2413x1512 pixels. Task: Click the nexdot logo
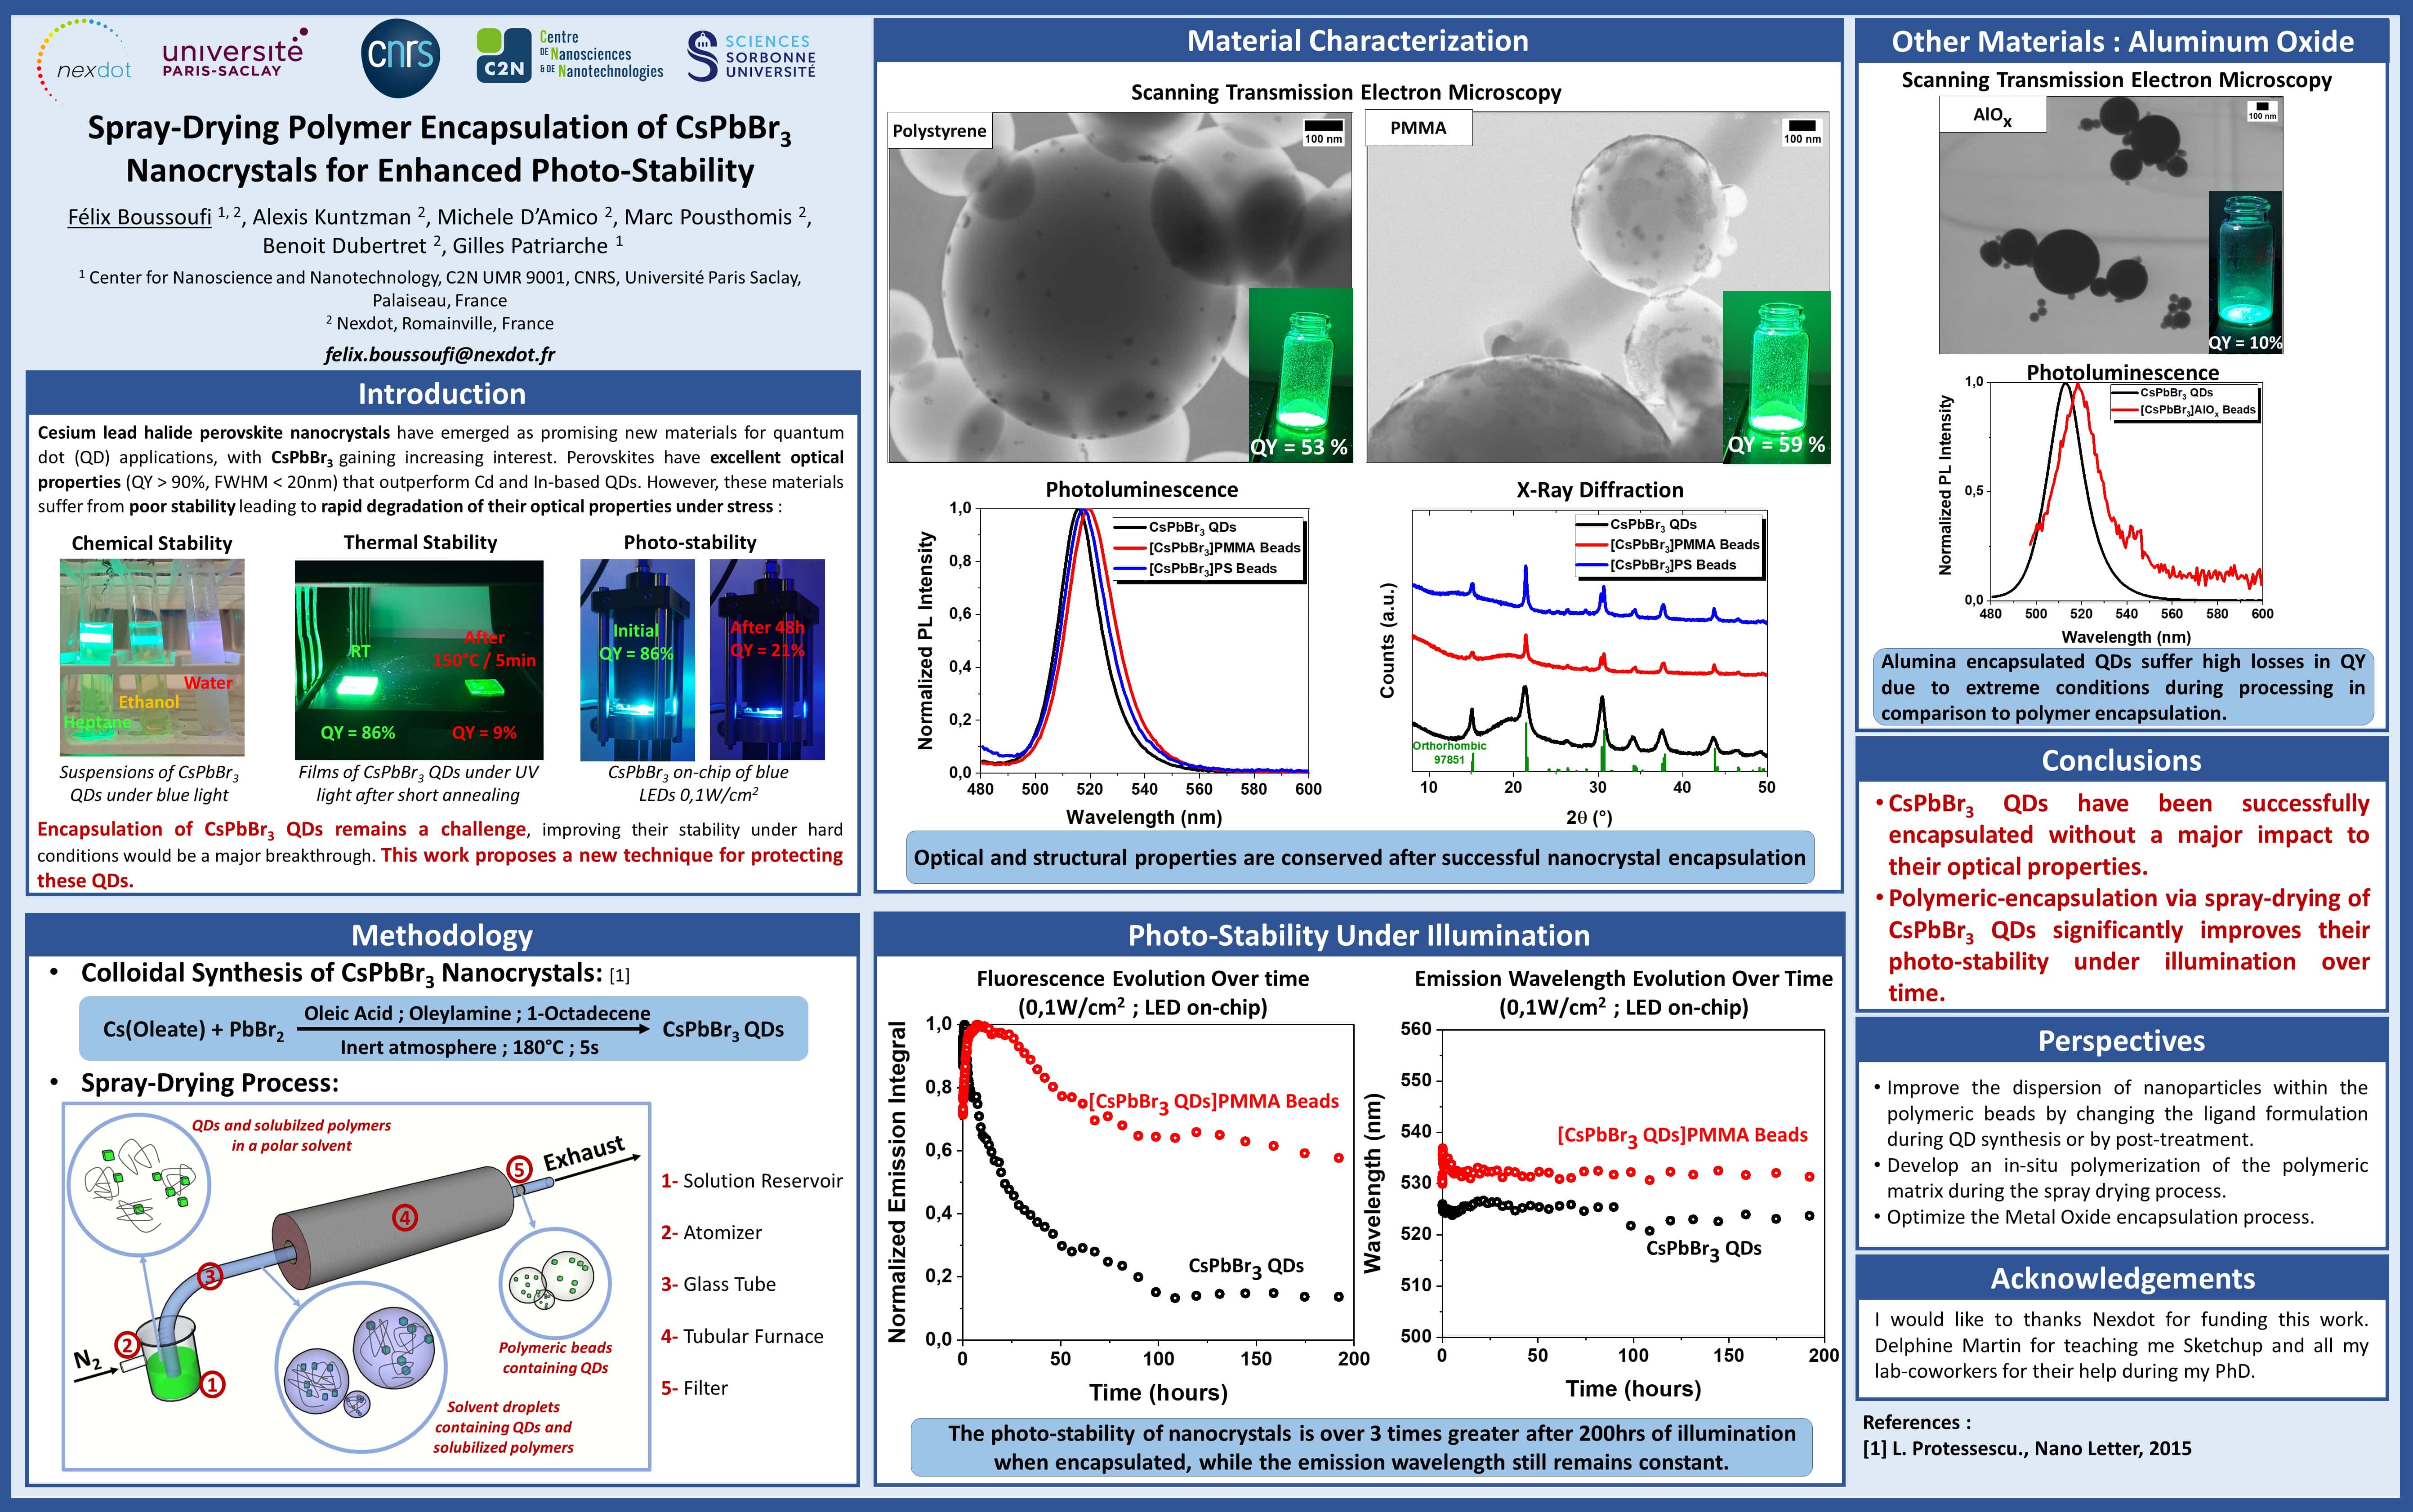pyautogui.click(x=84, y=62)
